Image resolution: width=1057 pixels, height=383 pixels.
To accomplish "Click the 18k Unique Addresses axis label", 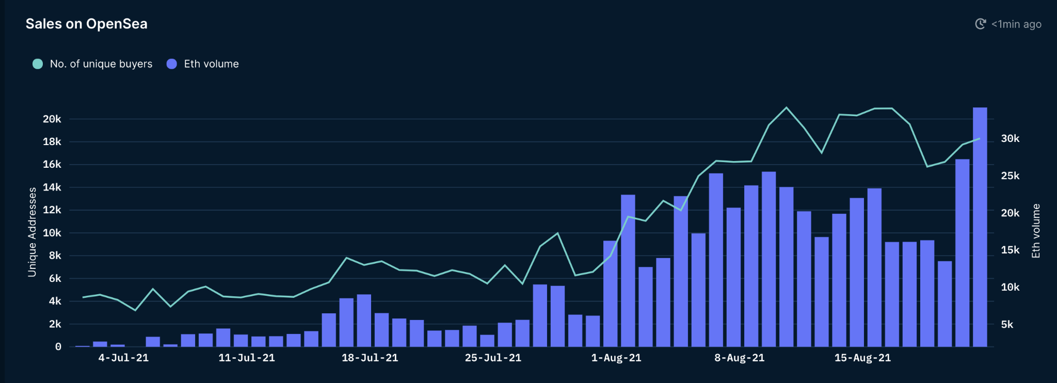I will point(52,141).
